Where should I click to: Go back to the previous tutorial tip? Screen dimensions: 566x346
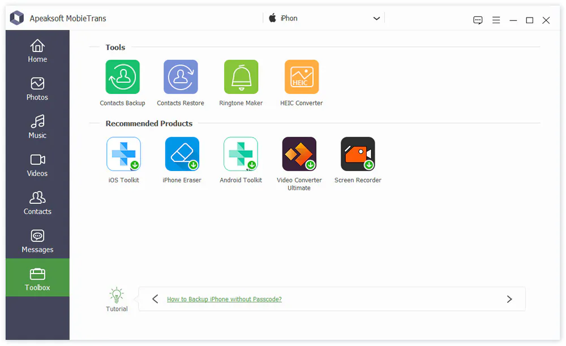pyautogui.click(x=155, y=299)
